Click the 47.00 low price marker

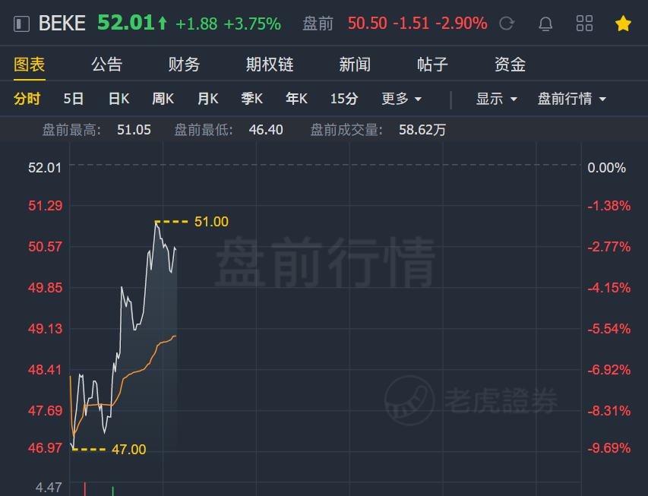tap(129, 450)
